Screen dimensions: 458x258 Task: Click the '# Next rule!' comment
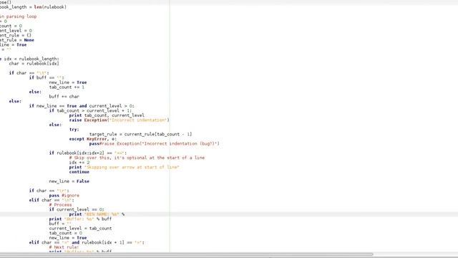pyautogui.click(x=64, y=247)
